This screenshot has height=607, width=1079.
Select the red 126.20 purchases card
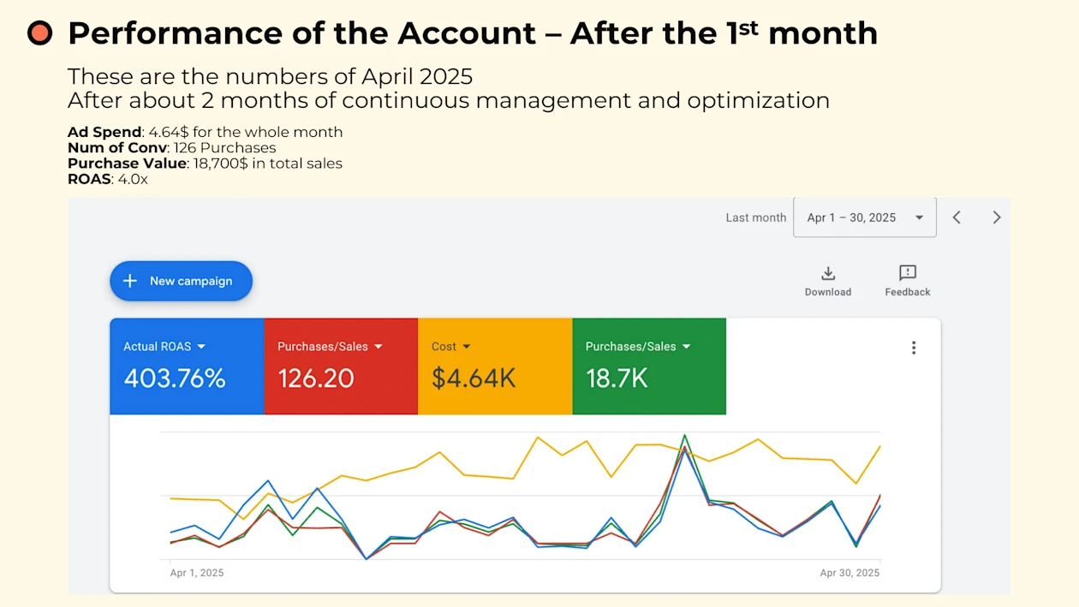tap(341, 377)
